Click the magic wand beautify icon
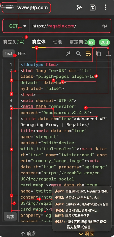 point(69,53)
